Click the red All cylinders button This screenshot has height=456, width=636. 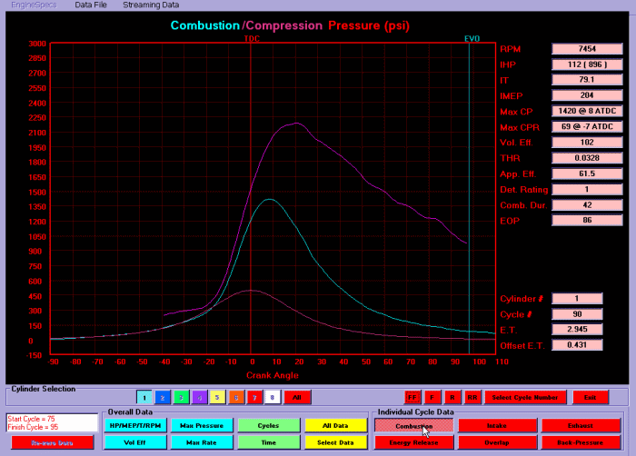[296, 397]
